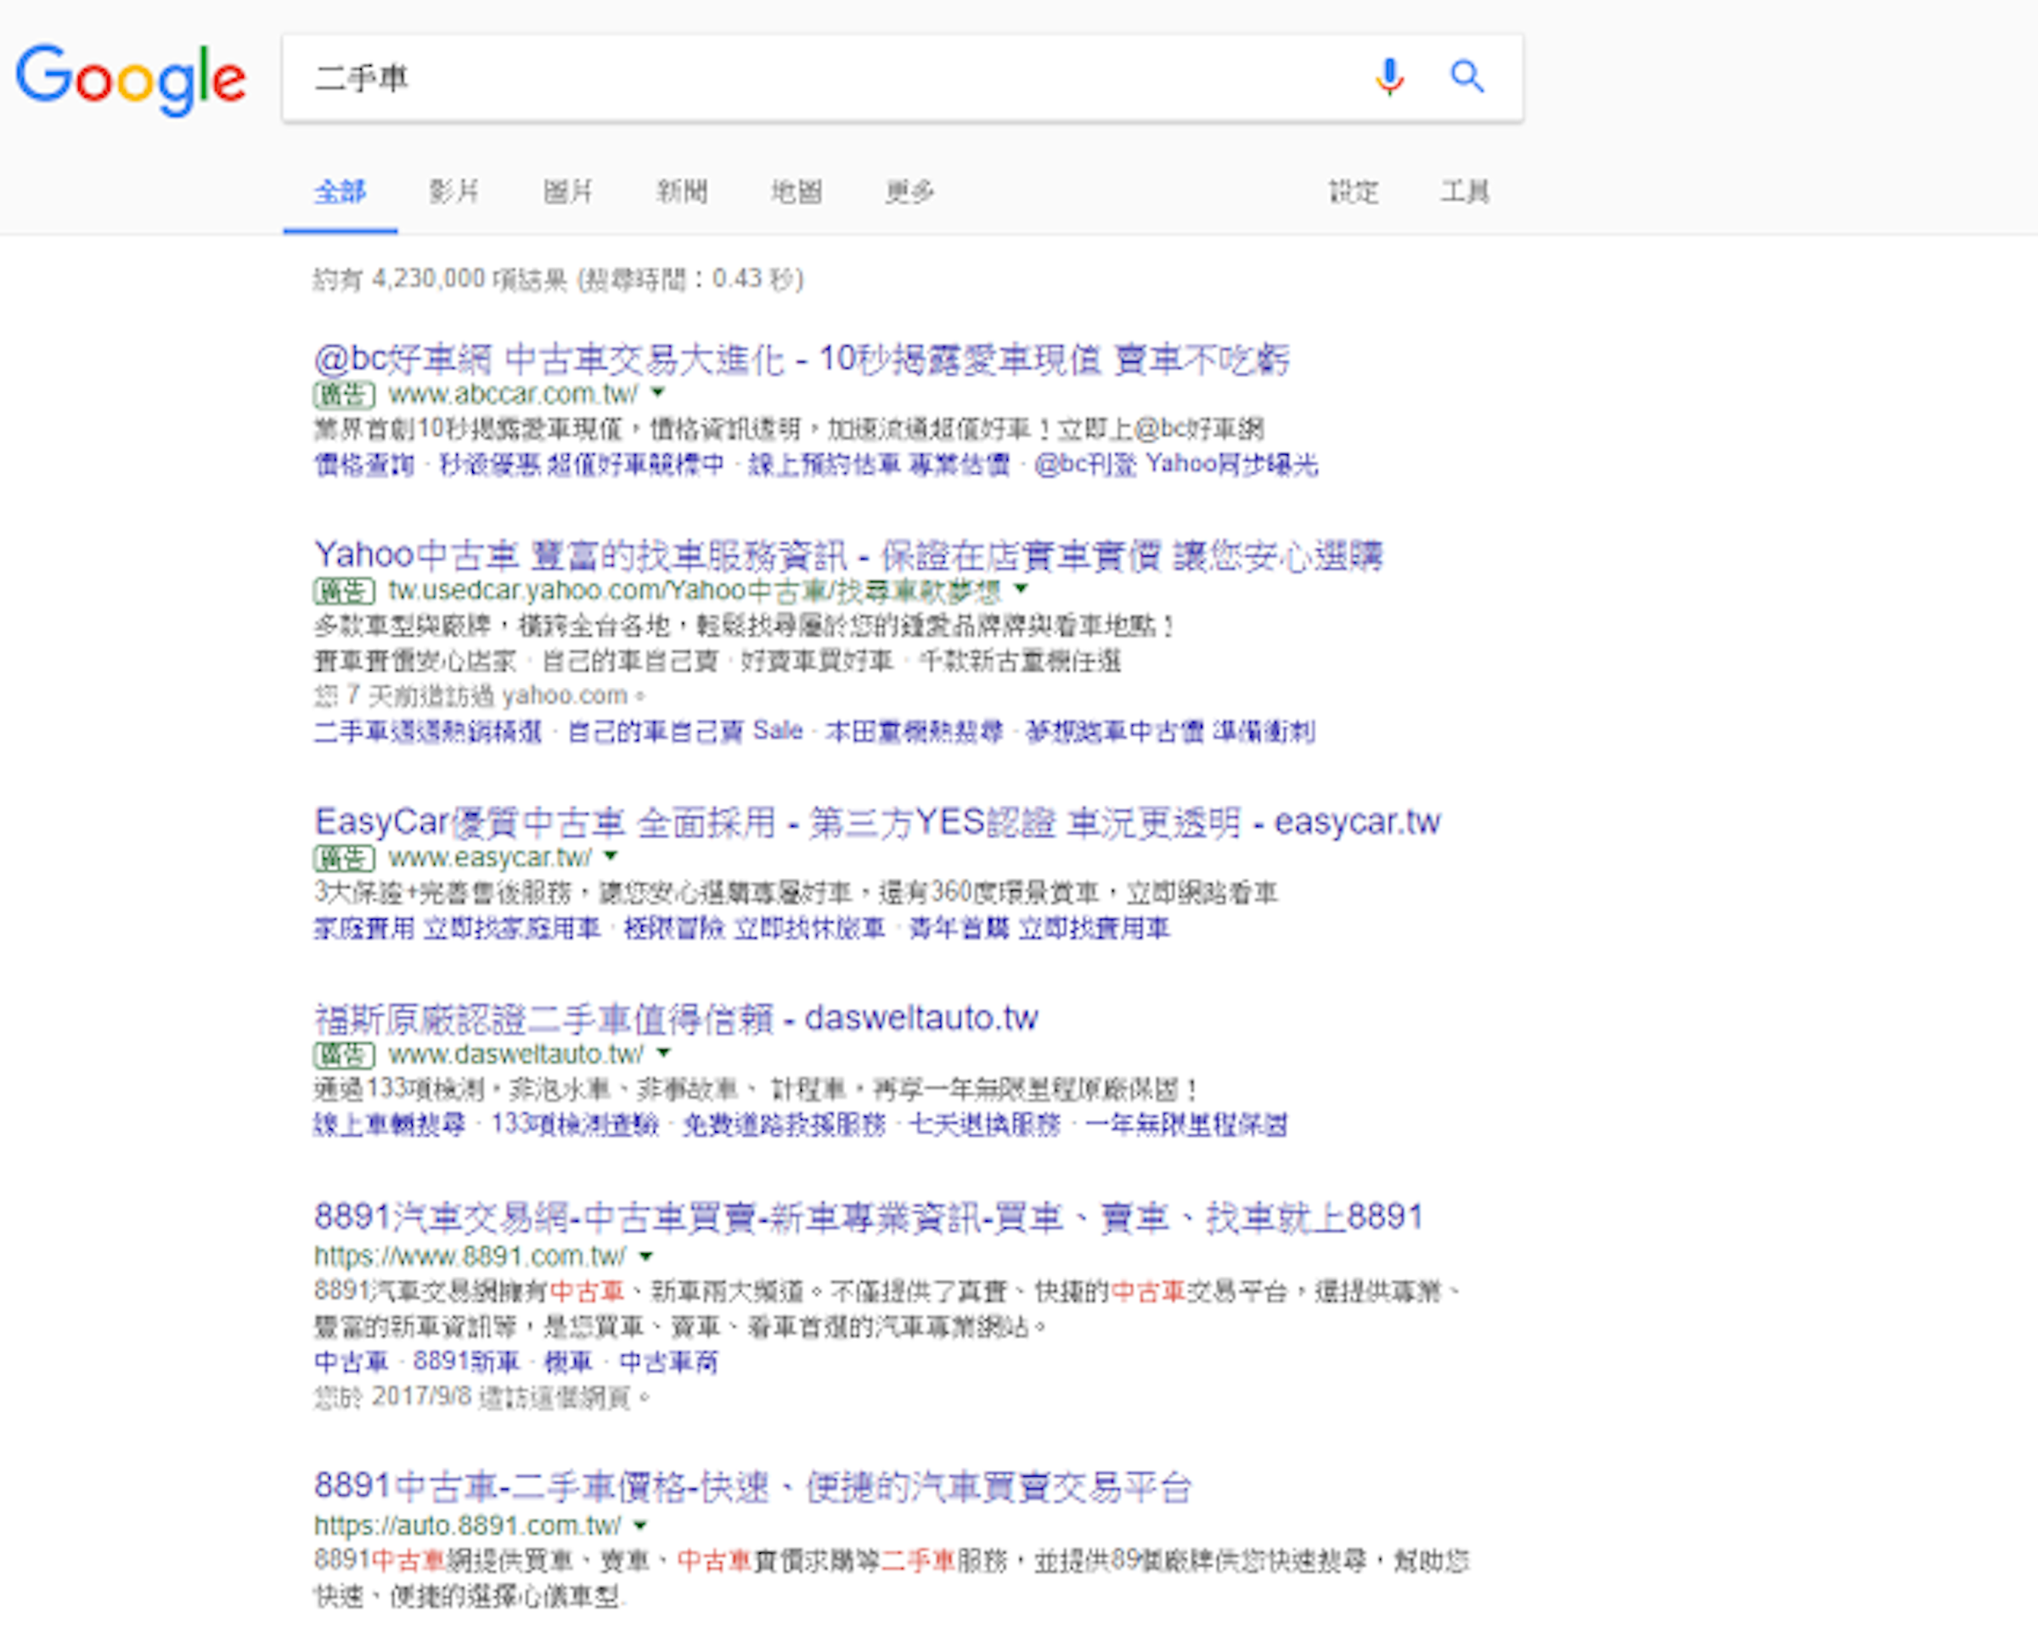Expand the arrow next to www.easycar.tw
Viewport: 2038px width, 1637px height.
[611, 855]
